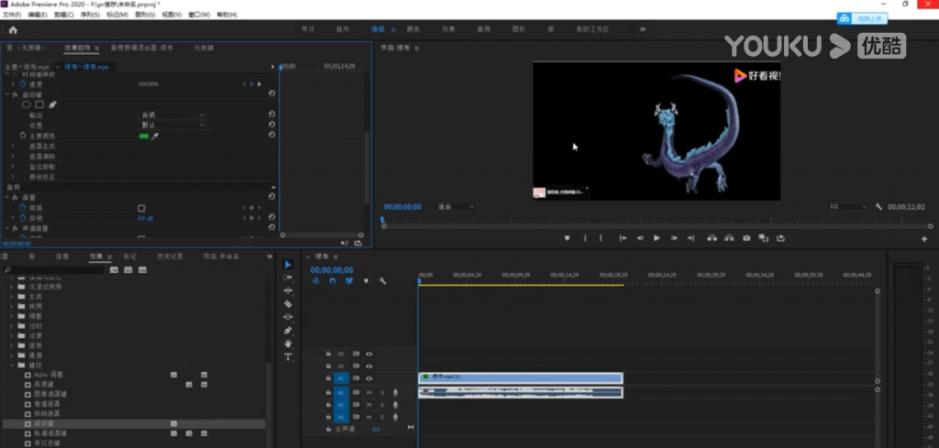Select the Track Select Forward tool
This screenshot has height=448, width=939.
(x=288, y=278)
